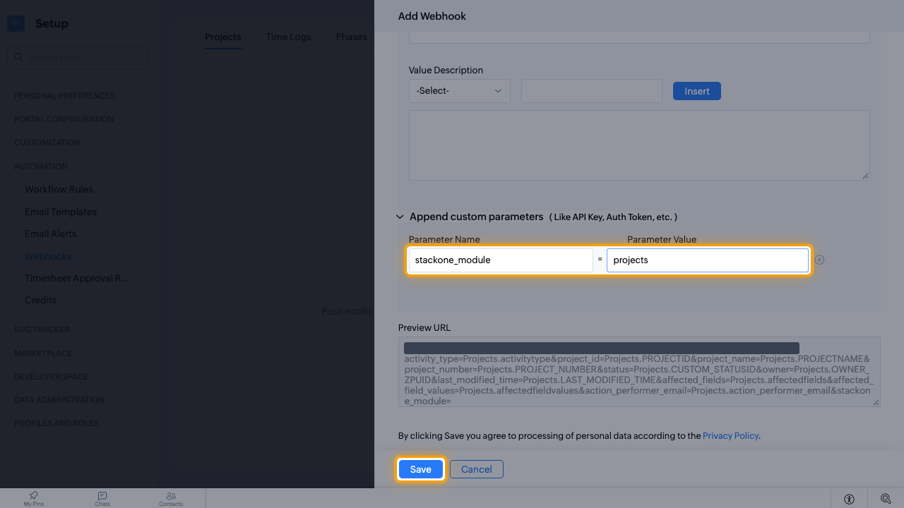Viewport: 904px width, 508px height.
Task: Open Contacts in the bottom bar
Action: tap(171, 499)
